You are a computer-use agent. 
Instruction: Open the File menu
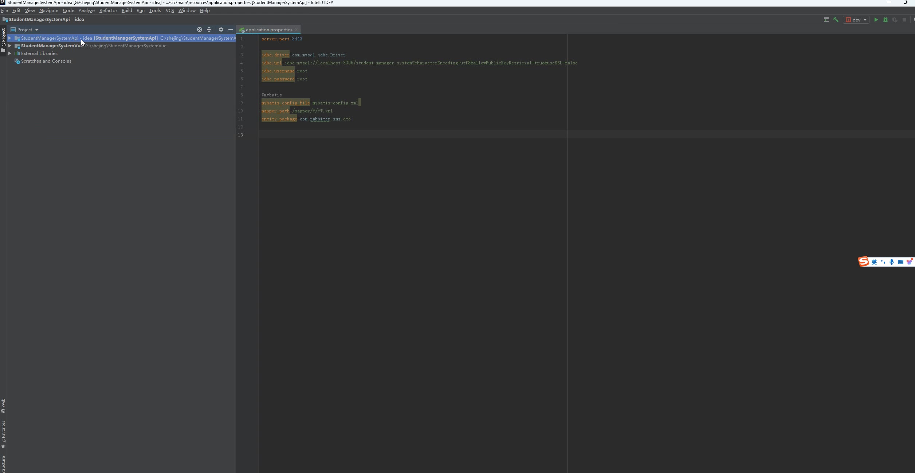point(4,10)
